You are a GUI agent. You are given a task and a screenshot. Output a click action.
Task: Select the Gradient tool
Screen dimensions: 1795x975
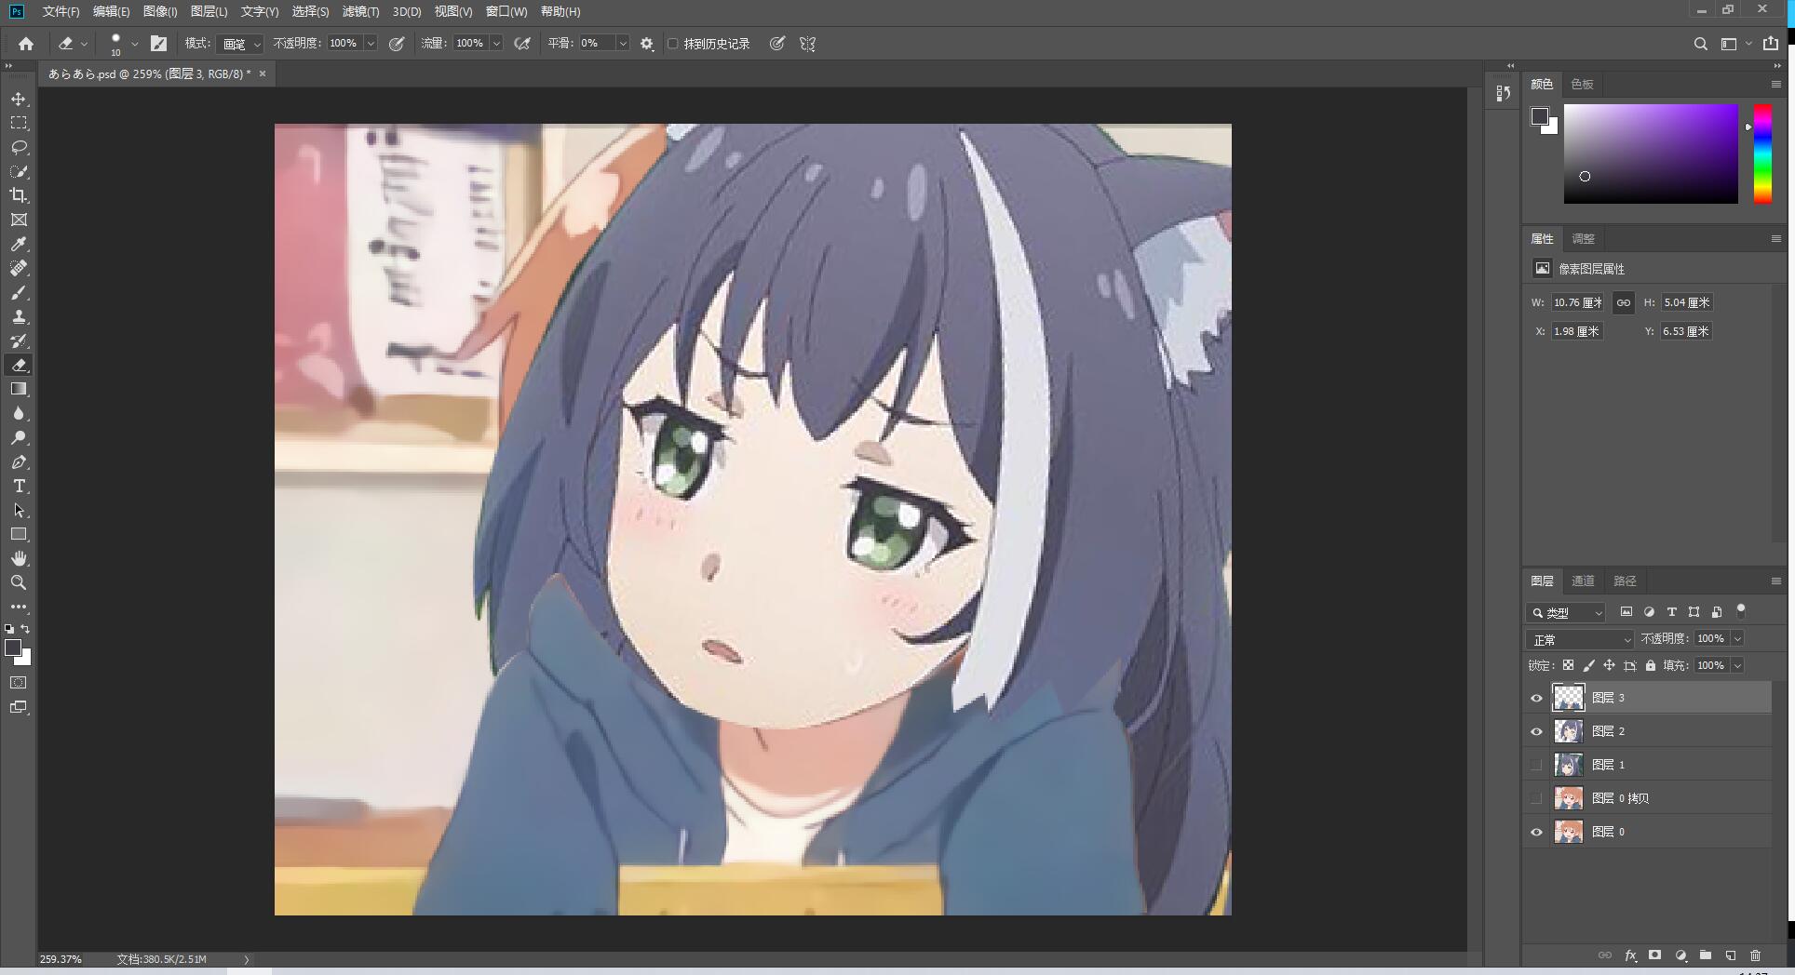pos(19,389)
